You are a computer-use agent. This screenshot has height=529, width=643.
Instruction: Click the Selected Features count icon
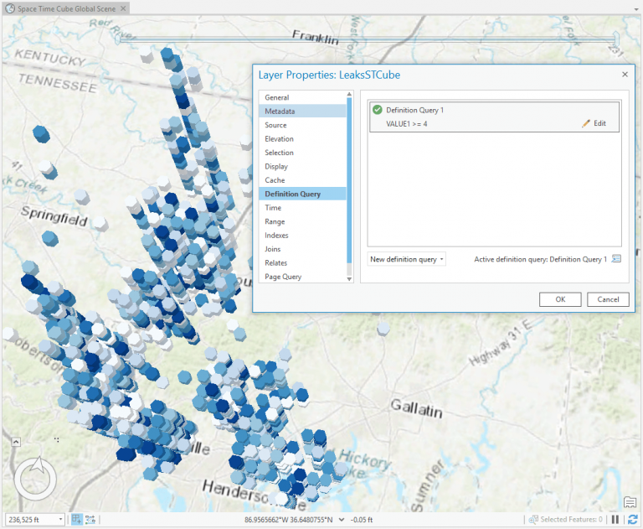[533, 520]
